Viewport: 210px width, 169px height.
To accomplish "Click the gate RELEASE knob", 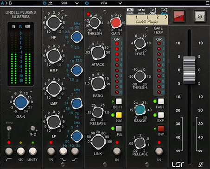I will [140, 143].
